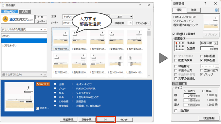221x124 pixels.
Task: Clear the original catalog selection with red X
Action: pyautogui.click(x=45, y=29)
